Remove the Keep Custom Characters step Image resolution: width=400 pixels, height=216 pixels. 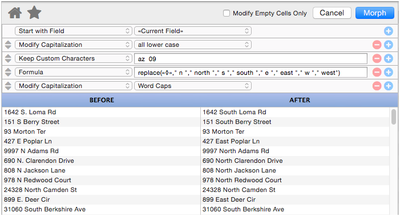click(x=377, y=58)
